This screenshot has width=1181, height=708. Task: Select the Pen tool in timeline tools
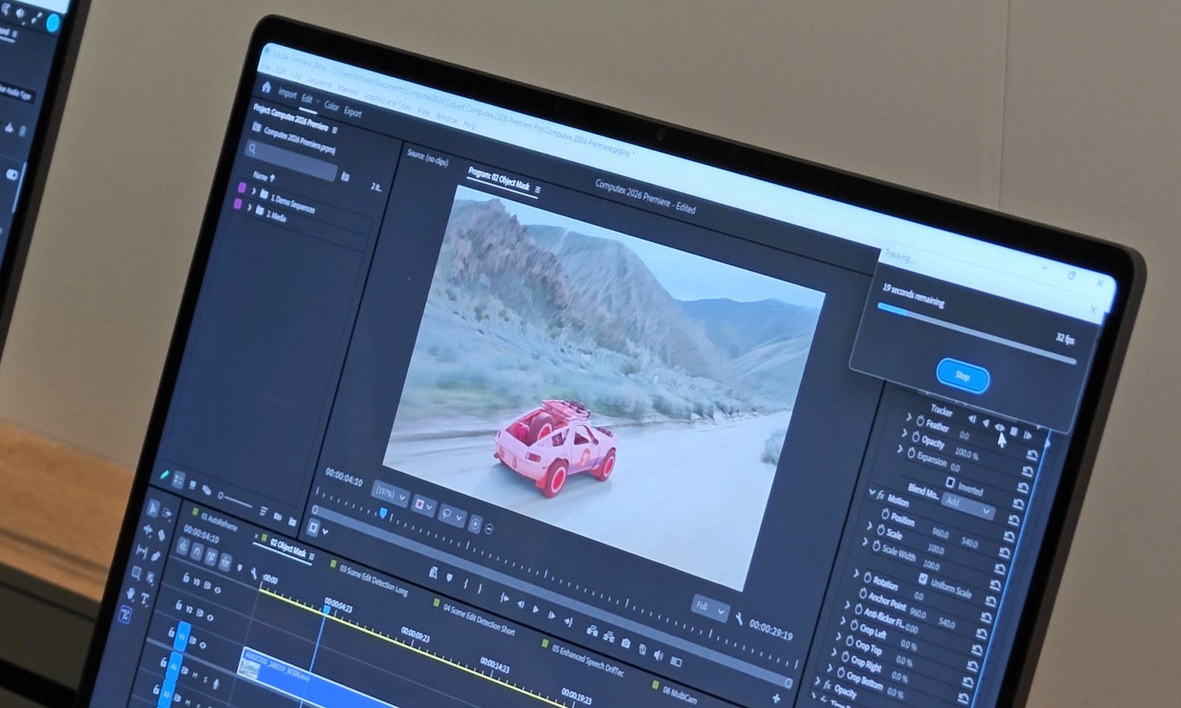pyautogui.click(x=155, y=557)
